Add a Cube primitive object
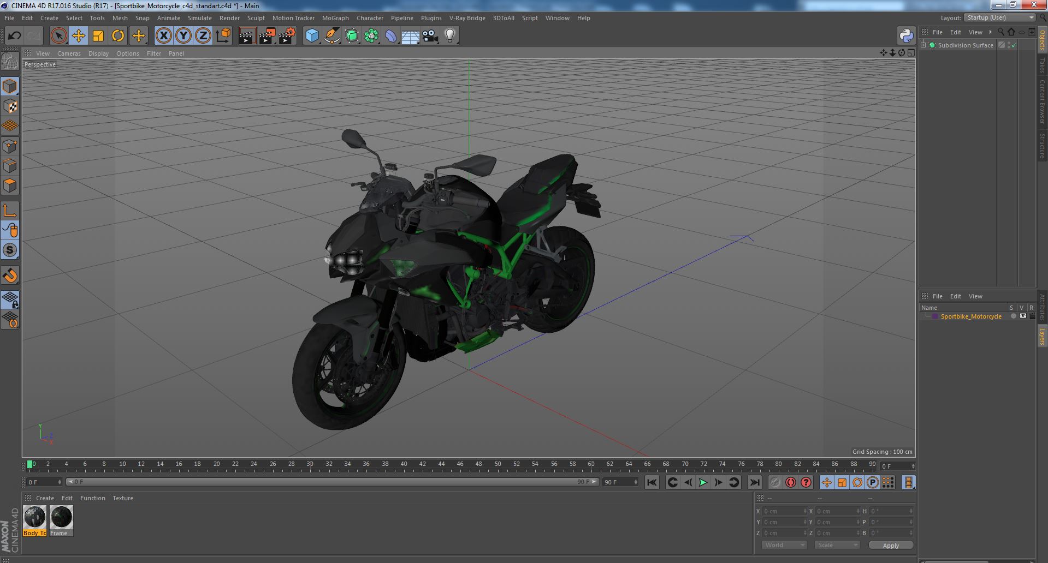This screenshot has width=1048, height=563. point(312,36)
